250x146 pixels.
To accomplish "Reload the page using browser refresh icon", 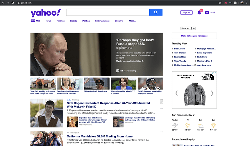I will [13, 3].
